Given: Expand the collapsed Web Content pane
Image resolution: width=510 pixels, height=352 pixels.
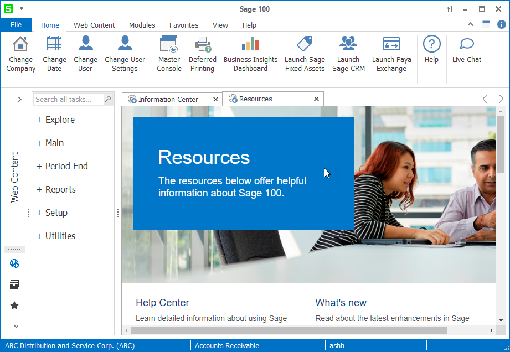Looking at the screenshot, I should click(19, 99).
